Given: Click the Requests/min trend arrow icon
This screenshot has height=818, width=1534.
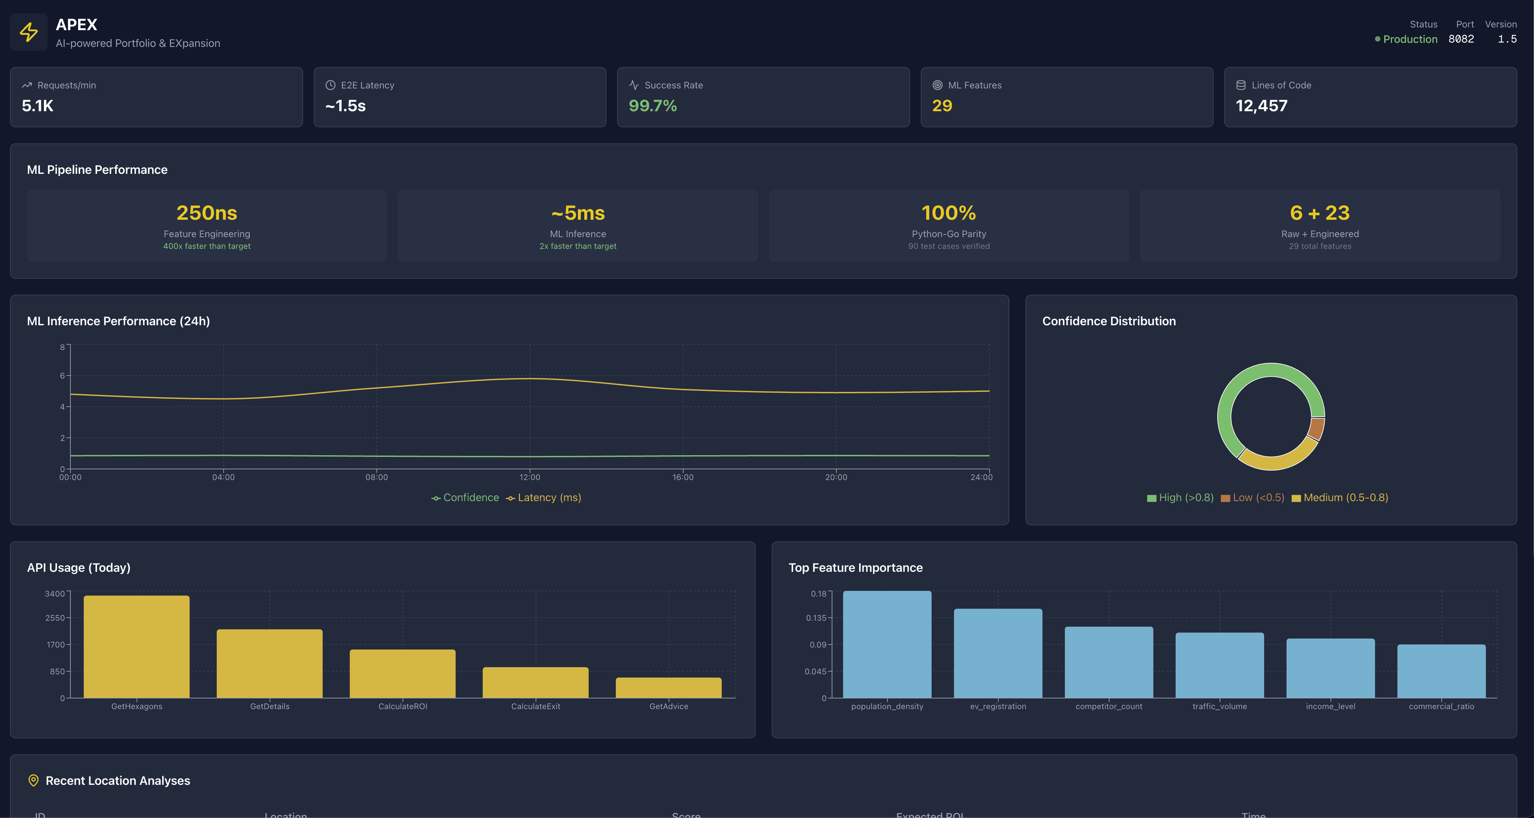Looking at the screenshot, I should pyautogui.click(x=27, y=85).
